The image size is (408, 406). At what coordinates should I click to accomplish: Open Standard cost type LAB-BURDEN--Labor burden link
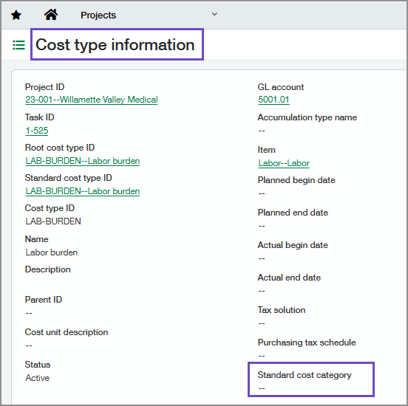83,191
